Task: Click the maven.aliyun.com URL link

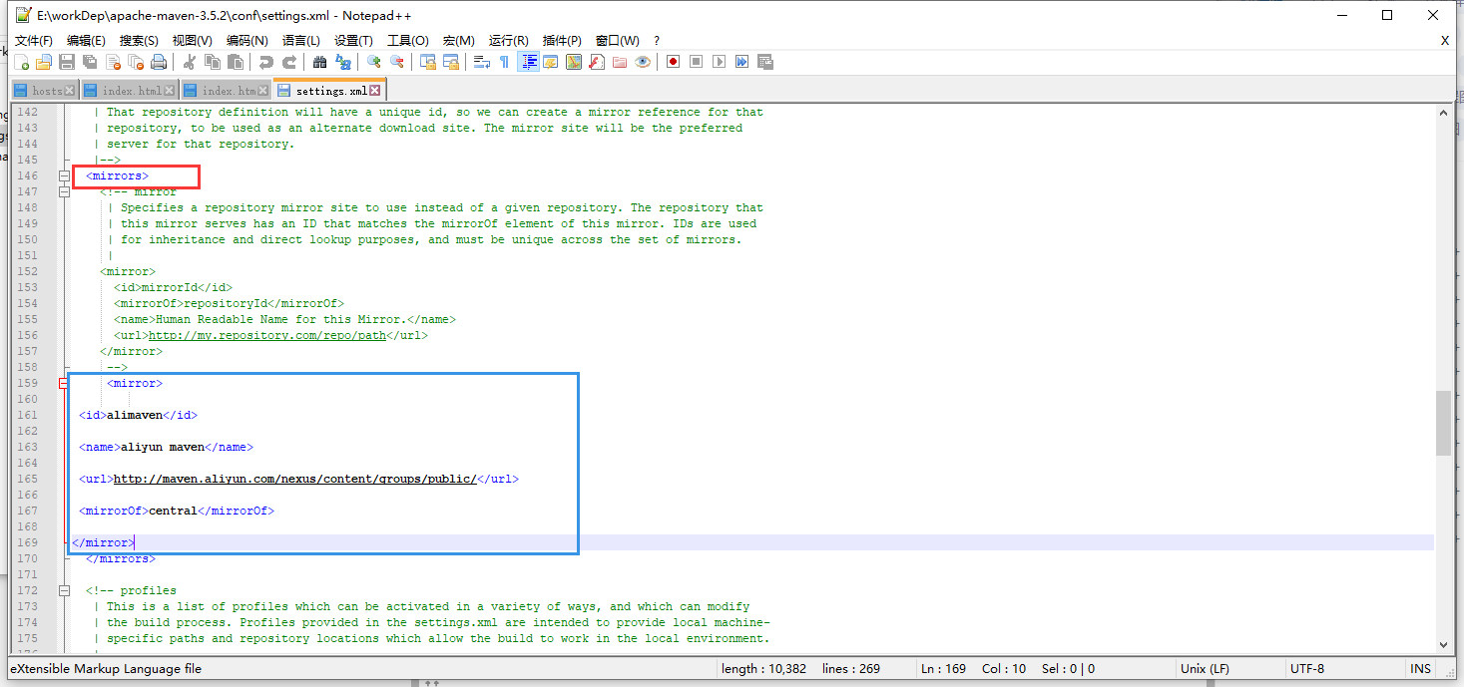Action: (295, 479)
